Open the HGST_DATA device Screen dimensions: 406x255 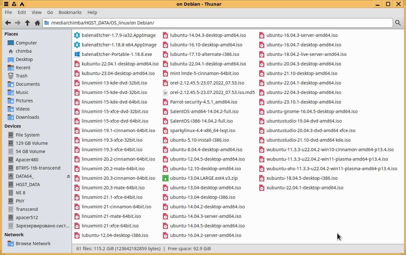tap(28, 185)
